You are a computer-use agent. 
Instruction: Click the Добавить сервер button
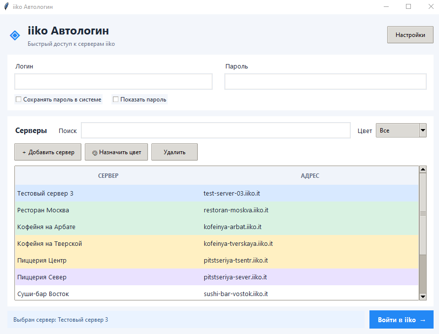(x=48, y=152)
